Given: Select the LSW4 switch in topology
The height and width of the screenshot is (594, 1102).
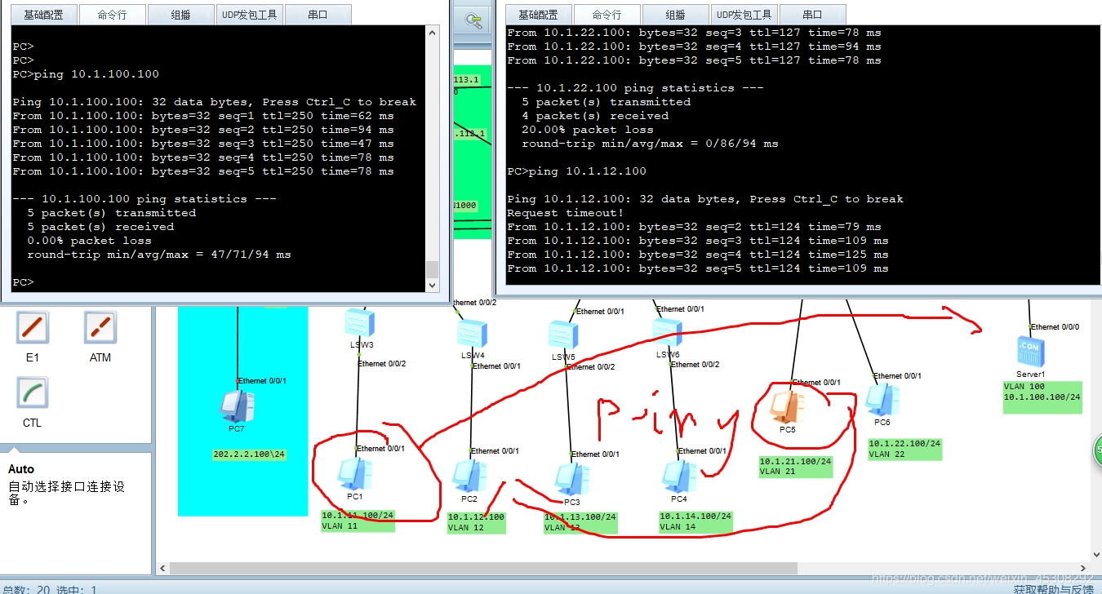Looking at the screenshot, I should pos(472,334).
